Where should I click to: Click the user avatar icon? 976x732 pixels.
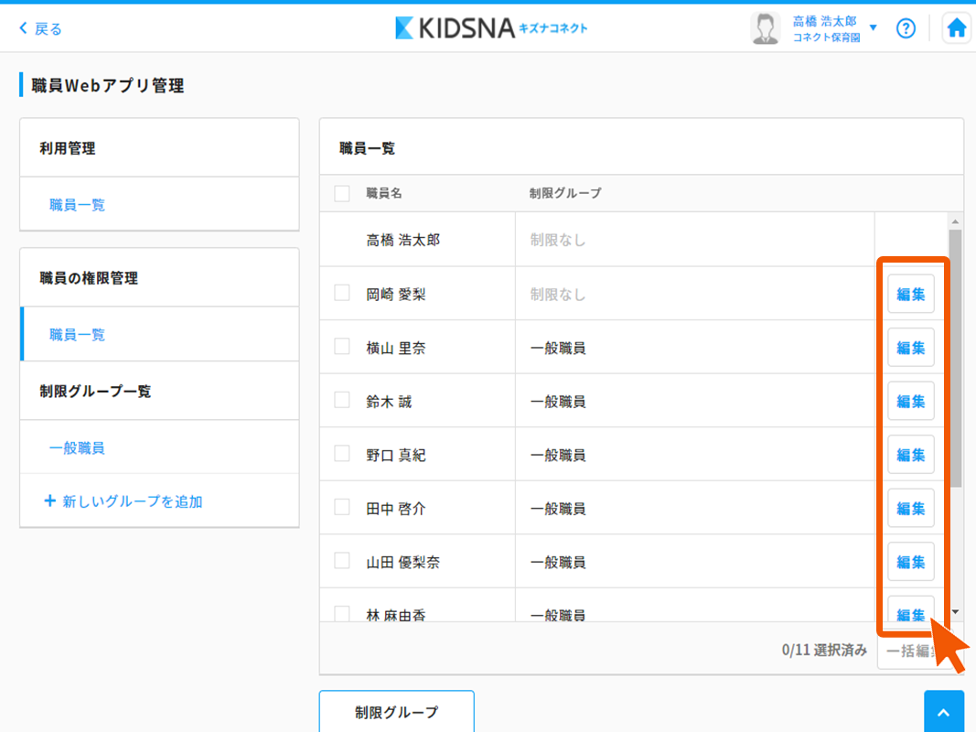click(x=765, y=28)
